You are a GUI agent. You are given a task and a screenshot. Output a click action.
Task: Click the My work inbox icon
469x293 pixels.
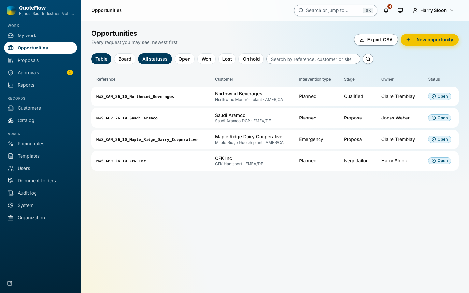pyautogui.click(x=11, y=35)
